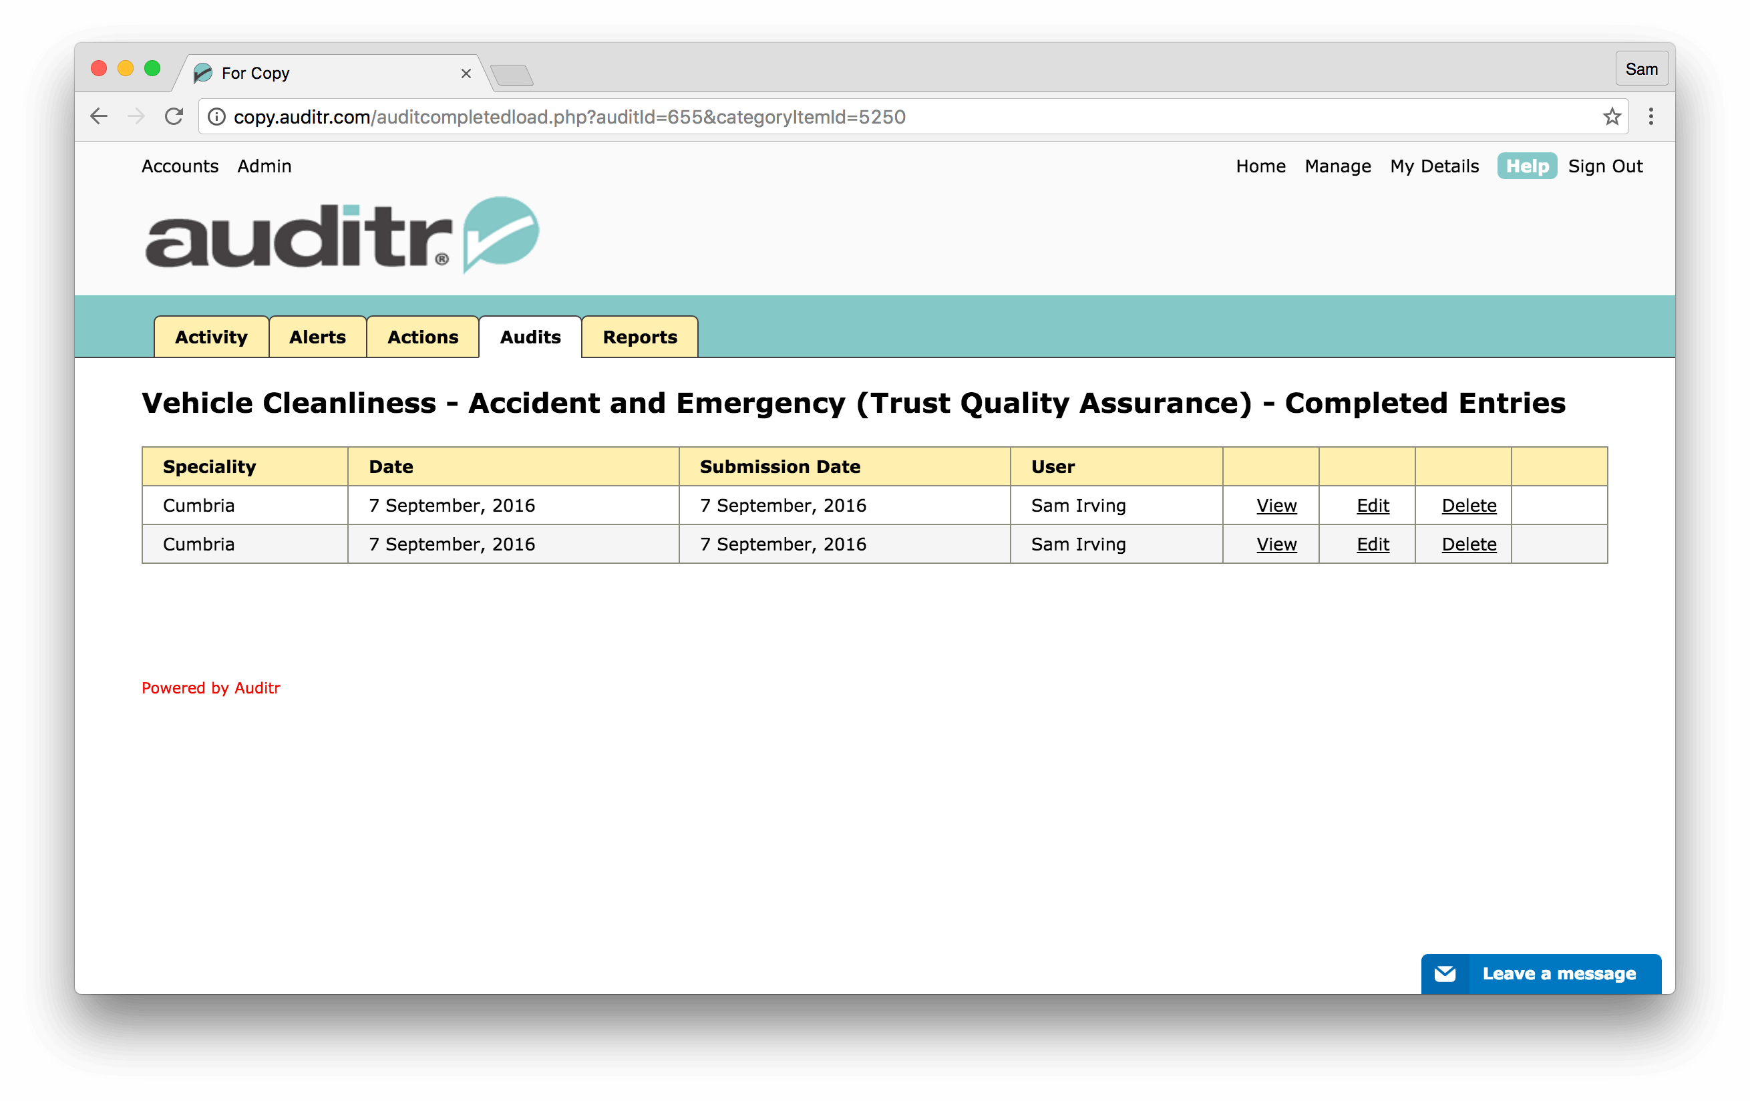Click Cumbria in the first row
This screenshot has height=1101, width=1750.
[x=198, y=506]
